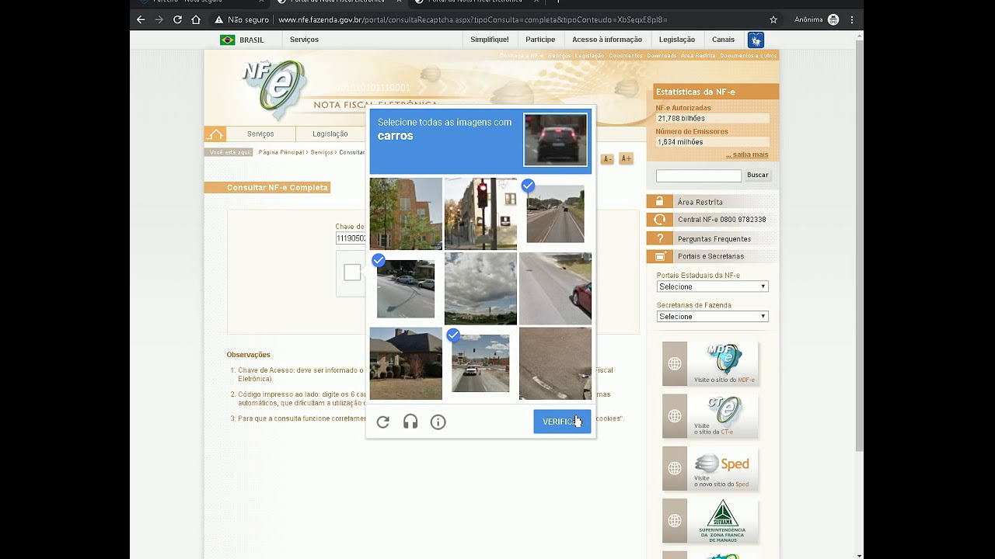This screenshot has width=995, height=559.
Task: Open Acesso à informação menu item
Action: pos(607,40)
